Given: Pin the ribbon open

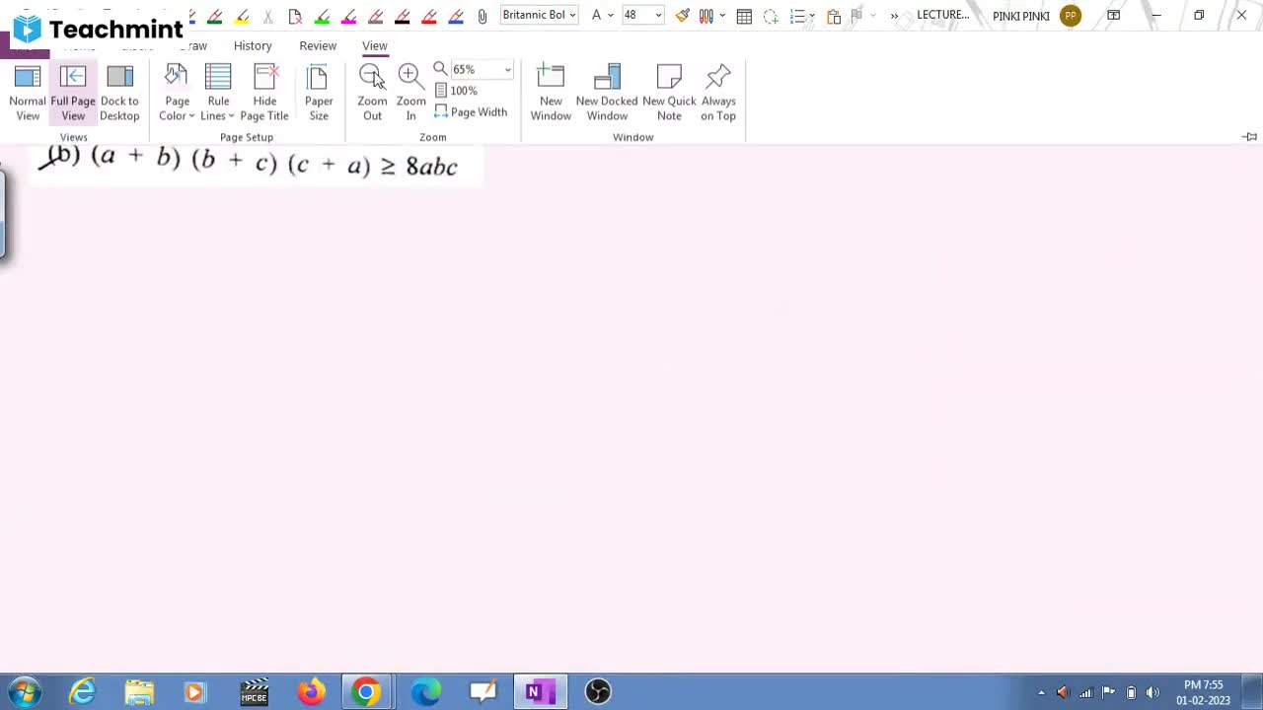Looking at the screenshot, I should point(1250,137).
